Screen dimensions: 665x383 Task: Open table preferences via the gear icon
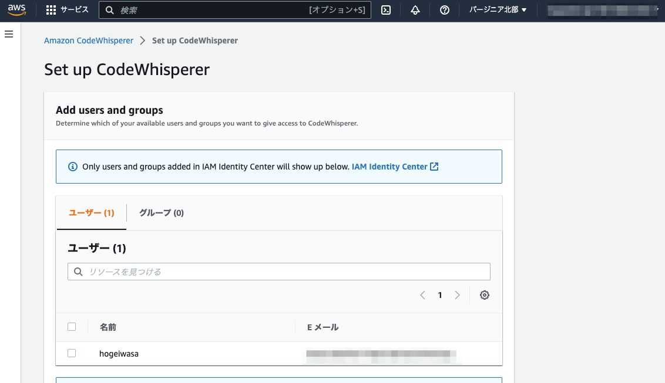485,295
